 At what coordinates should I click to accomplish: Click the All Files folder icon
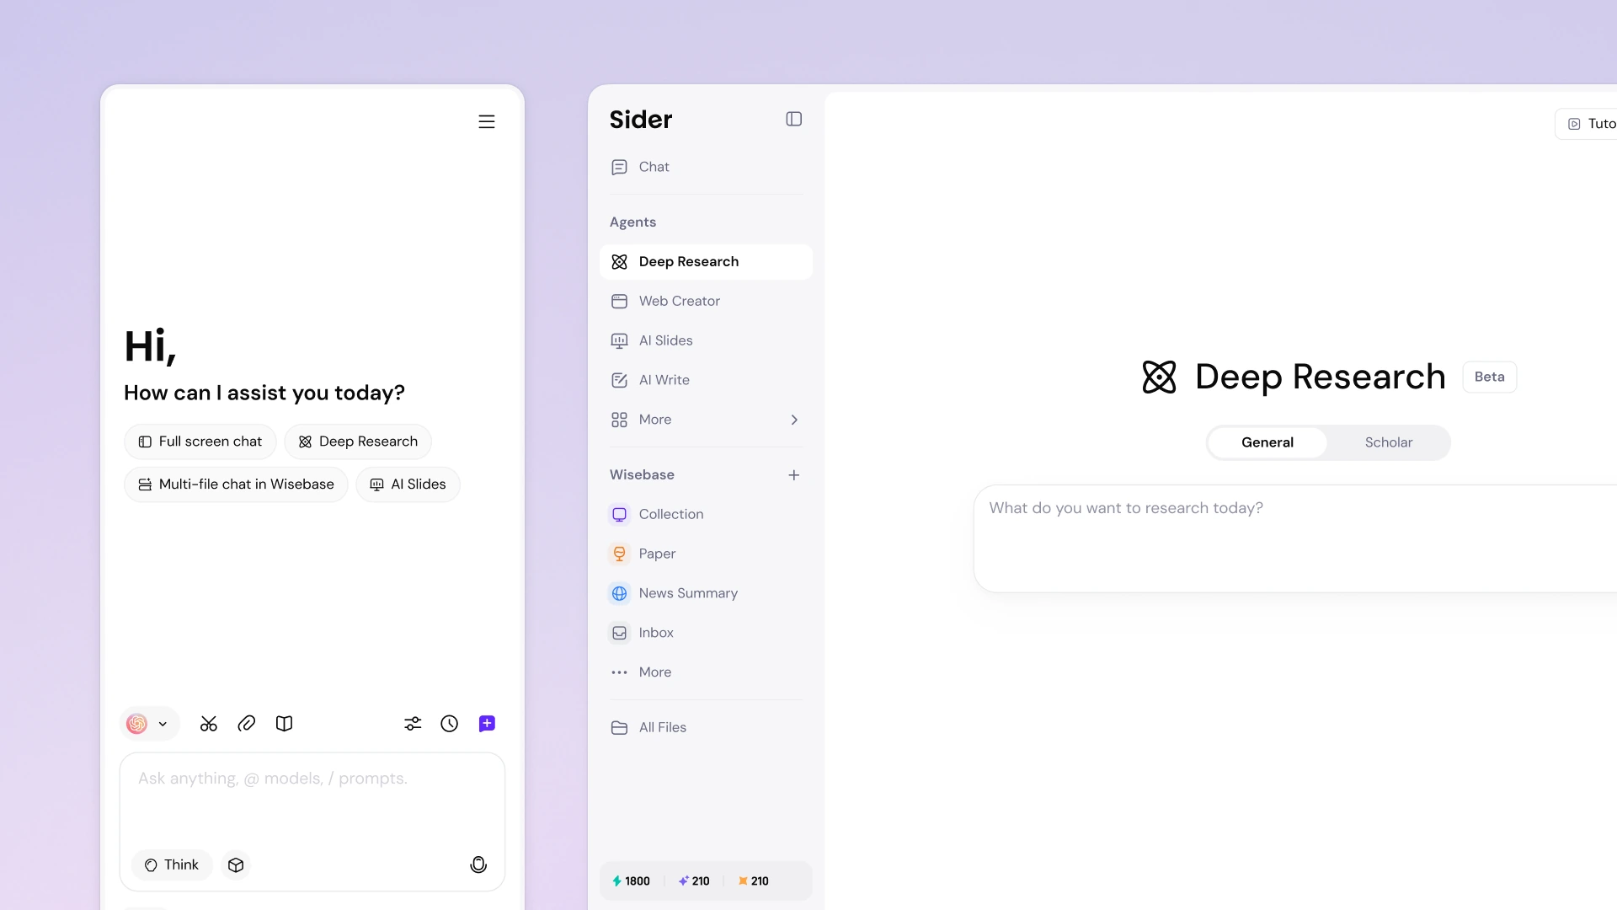[x=620, y=728]
